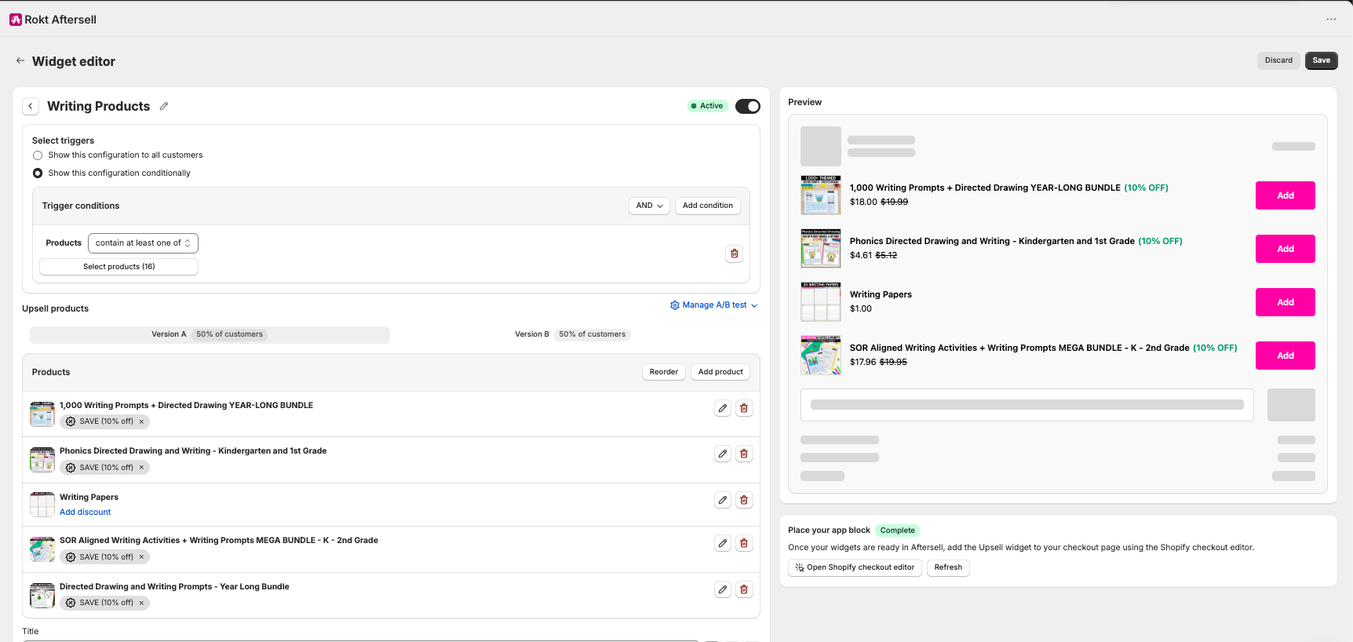Viewport: 1353px width, 642px height.
Task: Click the discount gear icon on the SOR Aligned Writing row
Action: 71,557
